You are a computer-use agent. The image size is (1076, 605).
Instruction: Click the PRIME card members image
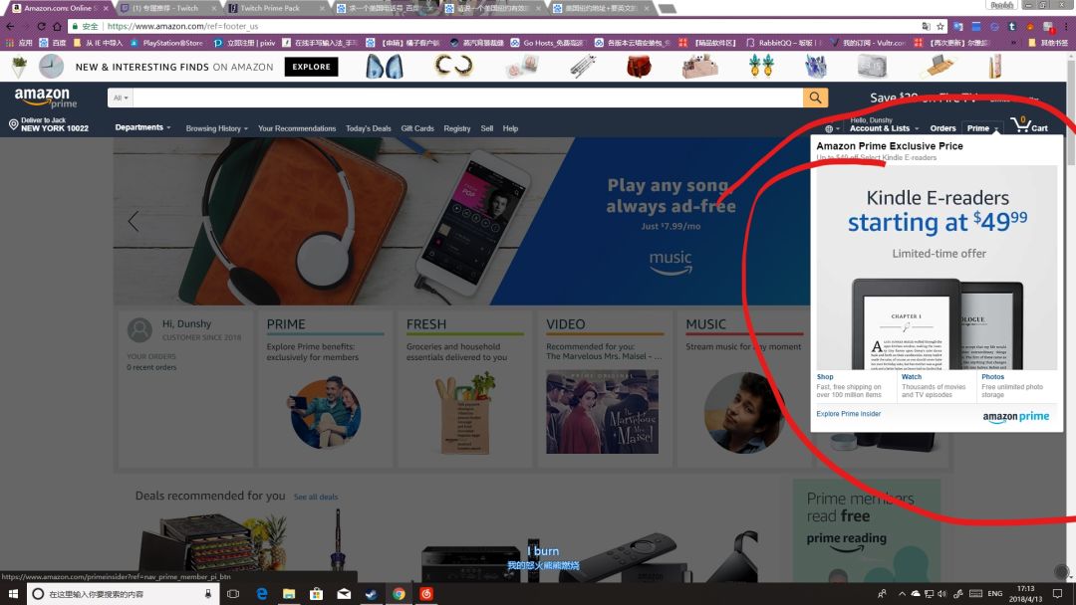pos(325,413)
